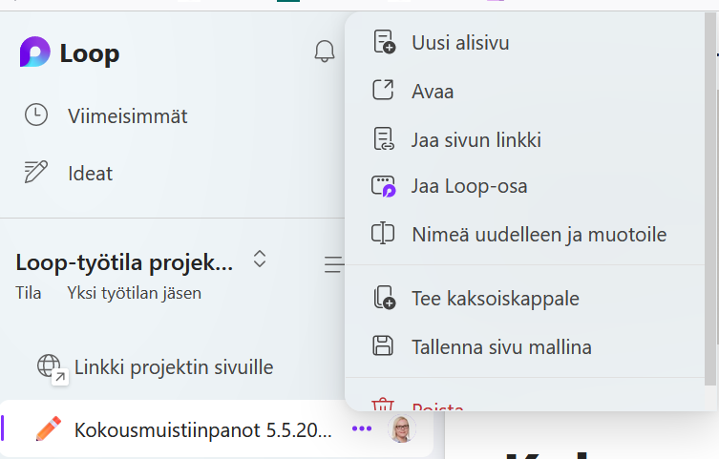
Task: Click the Ideat pencil icon
Action: [35, 173]
